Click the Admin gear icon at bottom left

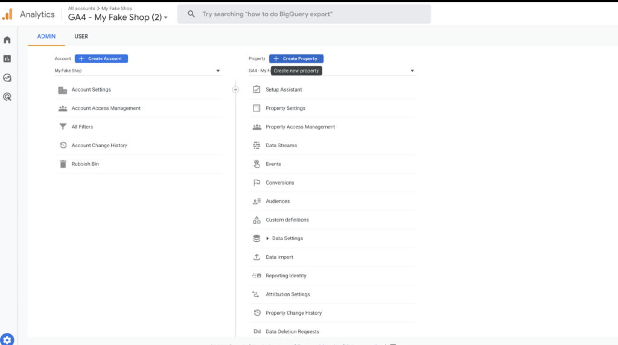click(7, 340)
